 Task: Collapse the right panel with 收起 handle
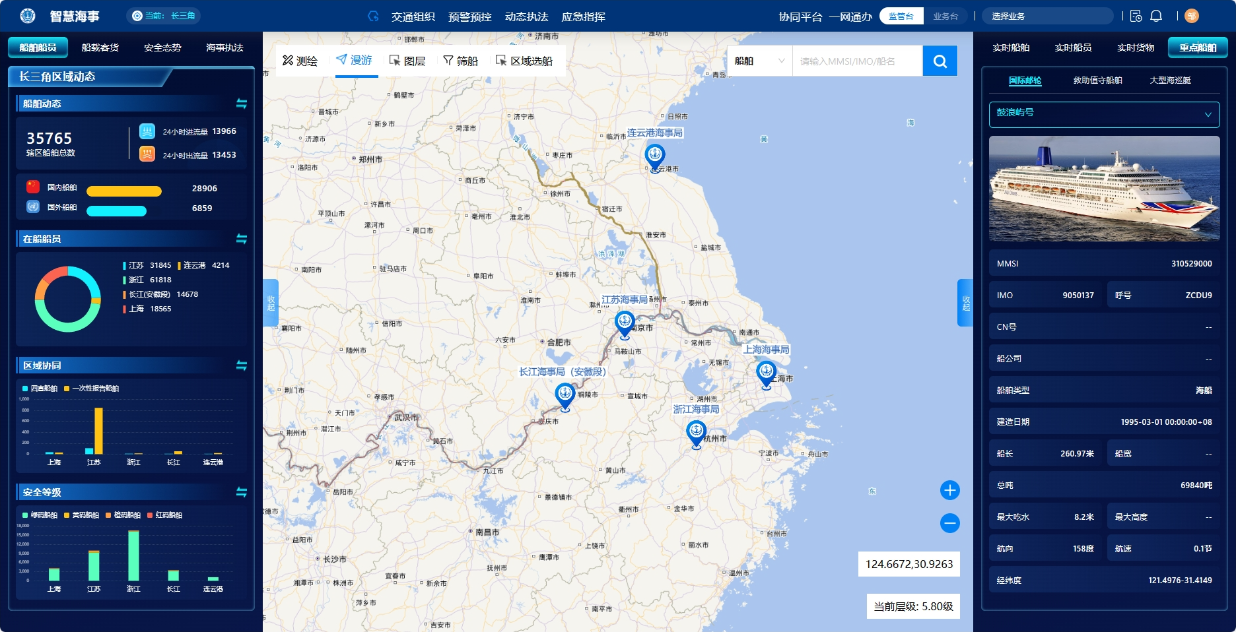965,303
